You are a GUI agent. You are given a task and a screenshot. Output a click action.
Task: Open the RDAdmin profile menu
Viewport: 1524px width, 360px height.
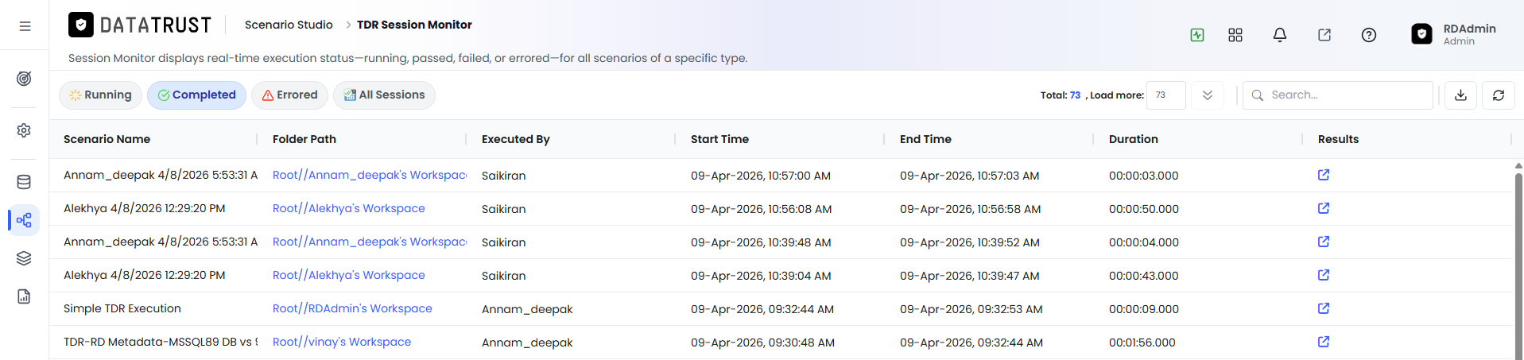click(1454, 34)
